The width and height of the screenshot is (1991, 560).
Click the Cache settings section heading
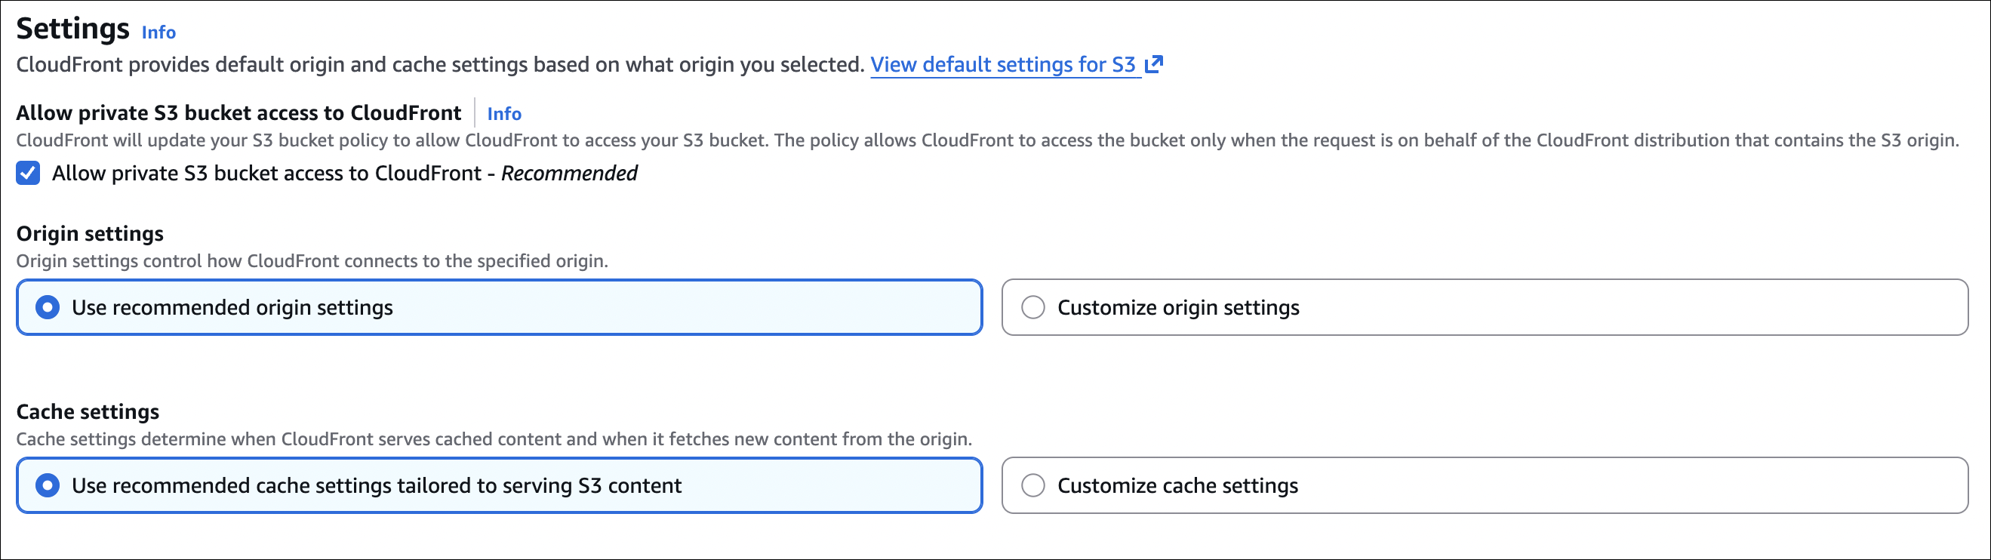(88, 411)
